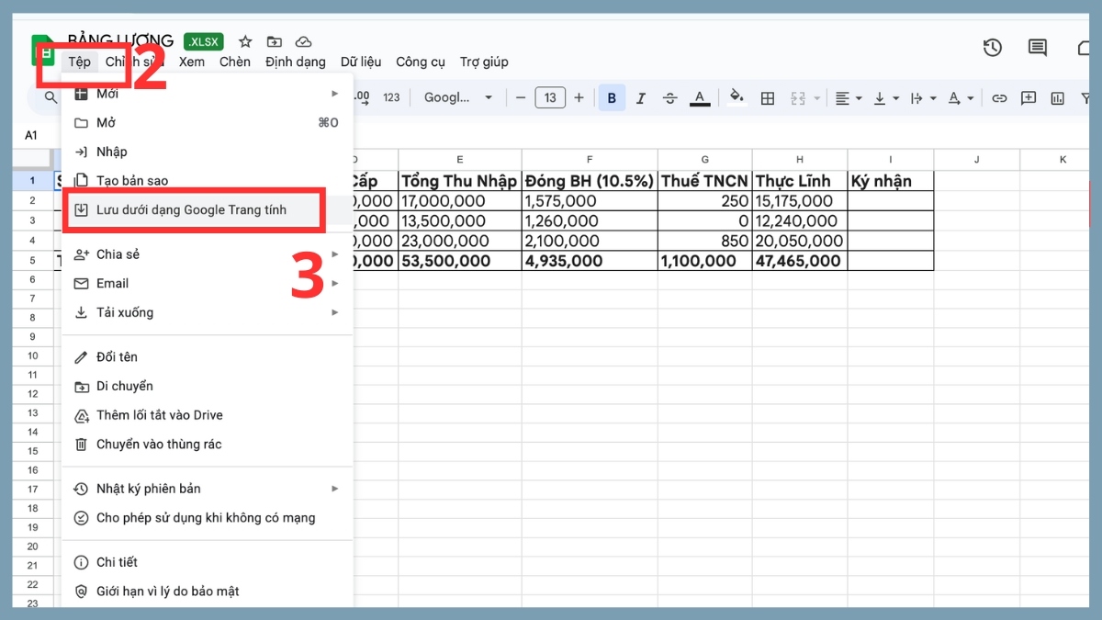
Task: Insert a link
Action: [x=999, y=97]
